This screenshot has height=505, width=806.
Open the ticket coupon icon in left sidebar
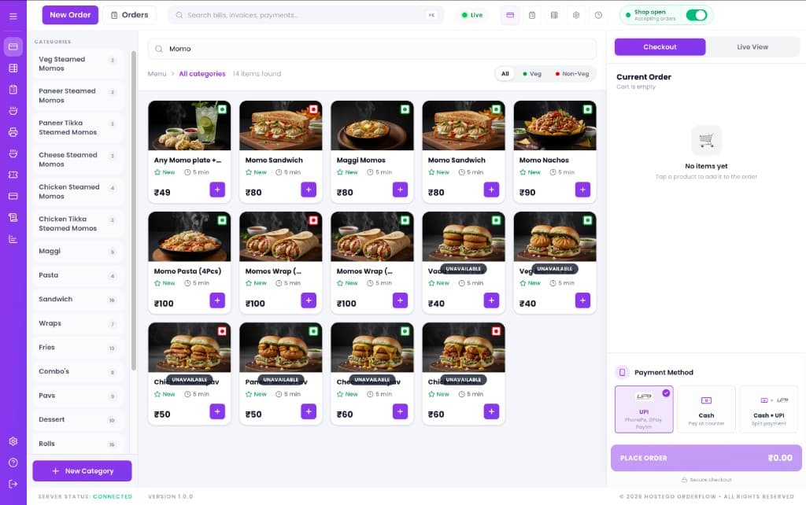pos(13,175)
